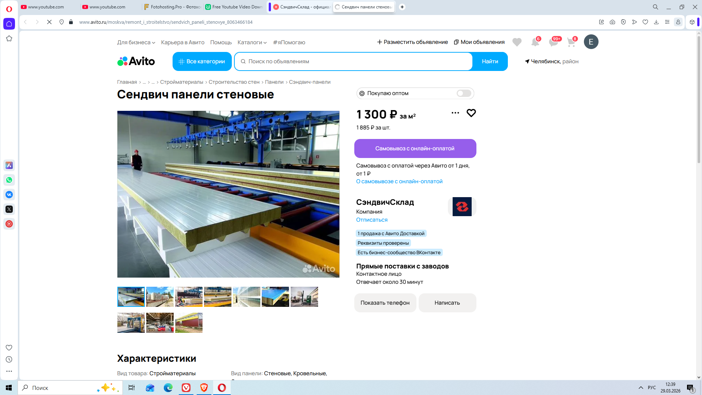Add listing to favorites via heart outline
The width and height of the screenshot is (702, 395).
point(471,113)
